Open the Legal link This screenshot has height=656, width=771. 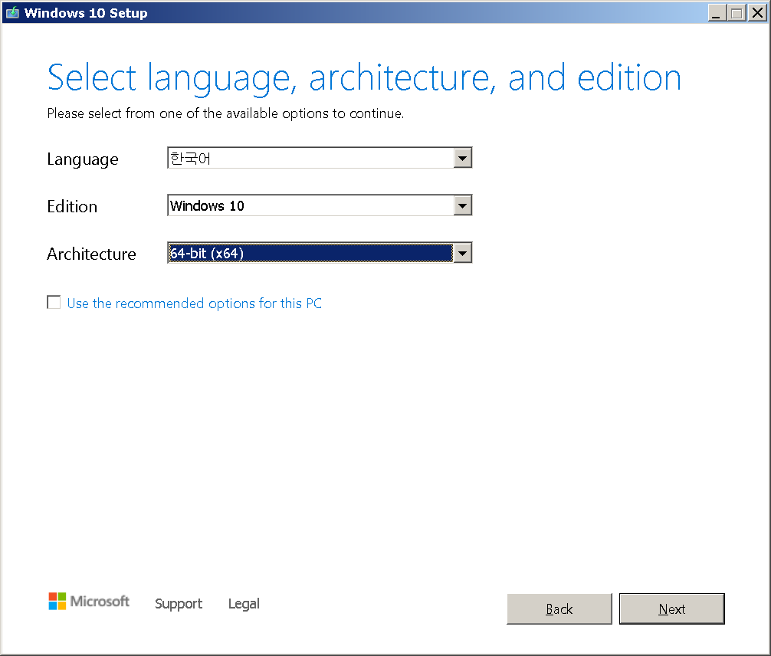point(244,604)
